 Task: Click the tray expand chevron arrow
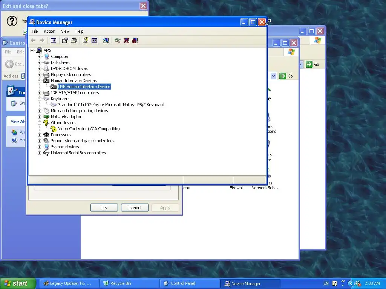coord(351,283)
